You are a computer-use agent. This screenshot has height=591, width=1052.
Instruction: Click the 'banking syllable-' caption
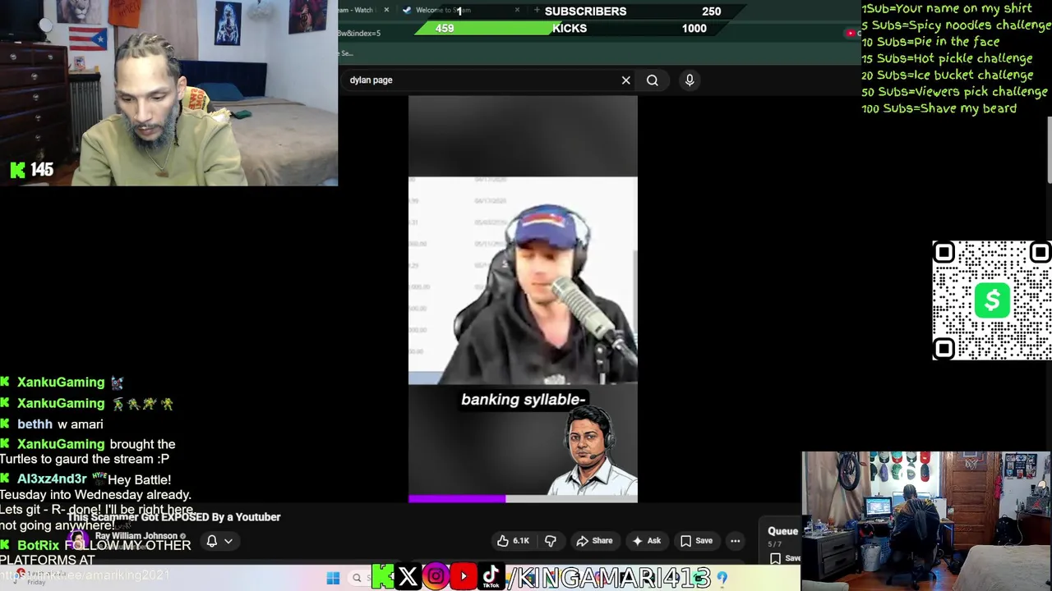point(523,400)
